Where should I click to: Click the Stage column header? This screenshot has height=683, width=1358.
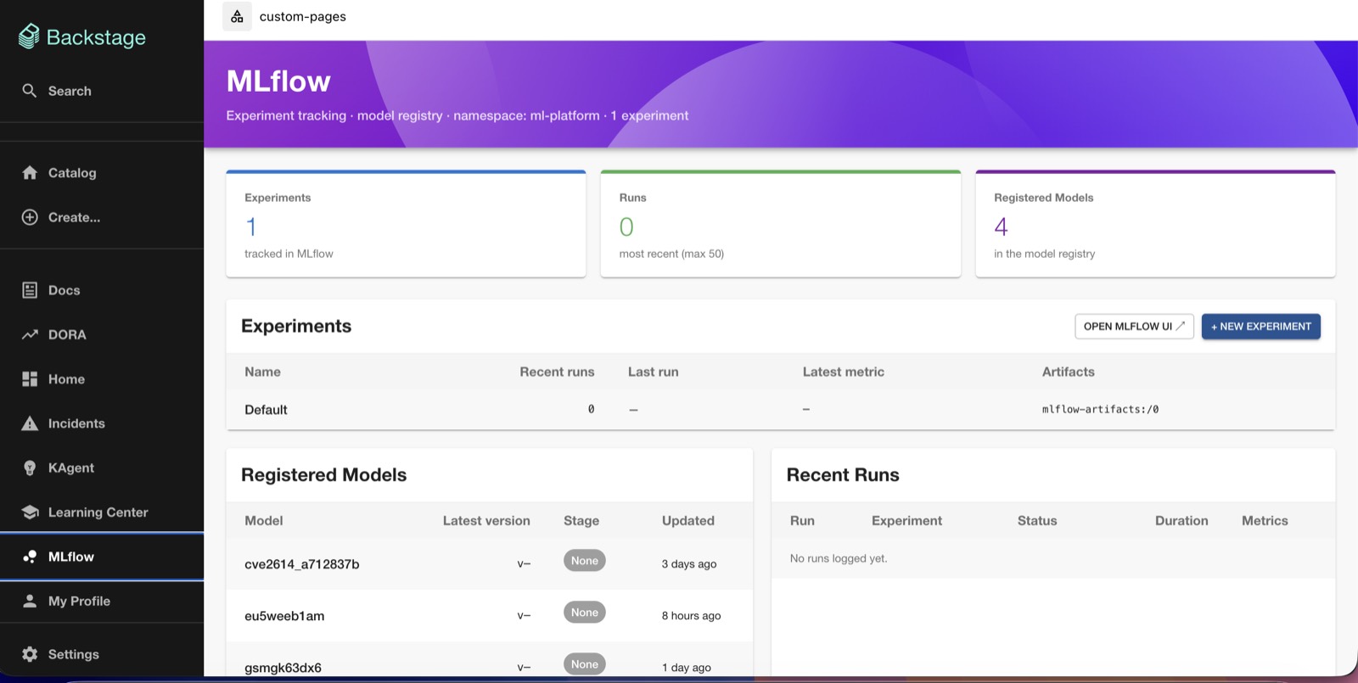click(581, 521)
